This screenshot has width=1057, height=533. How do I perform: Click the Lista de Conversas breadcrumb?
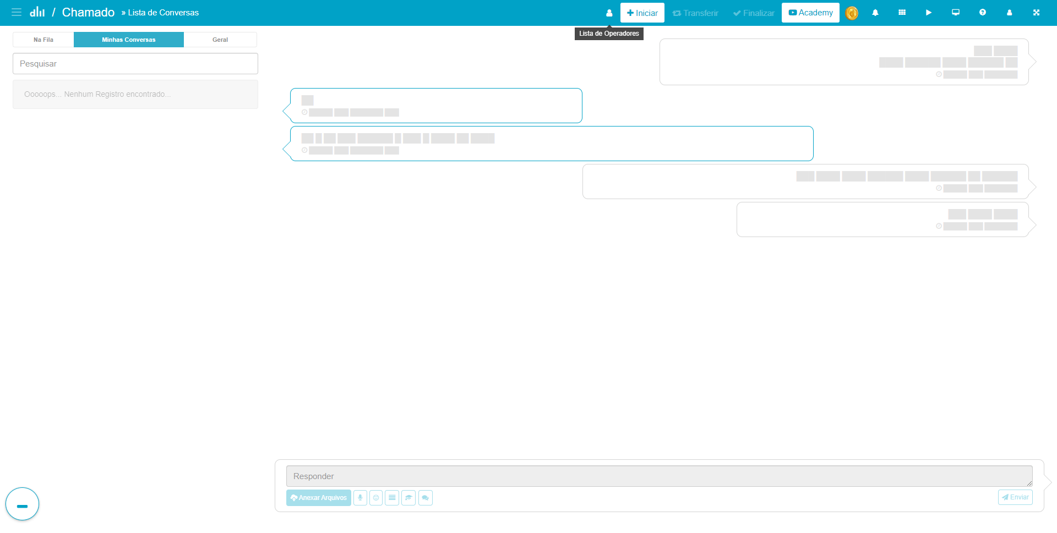pyautogui.click(x=164, y=13)
